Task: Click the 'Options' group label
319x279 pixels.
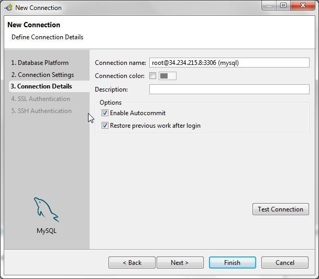Action: (x=111, y=103)
